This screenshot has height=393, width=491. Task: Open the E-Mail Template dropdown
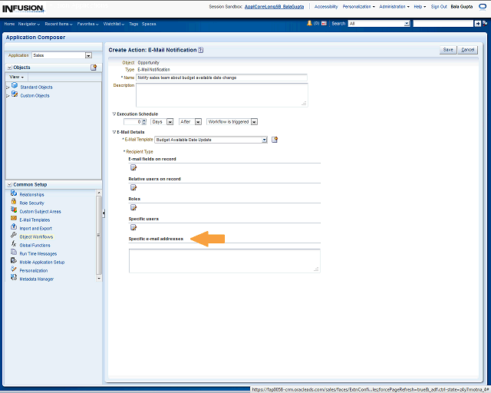coord(264,140)
